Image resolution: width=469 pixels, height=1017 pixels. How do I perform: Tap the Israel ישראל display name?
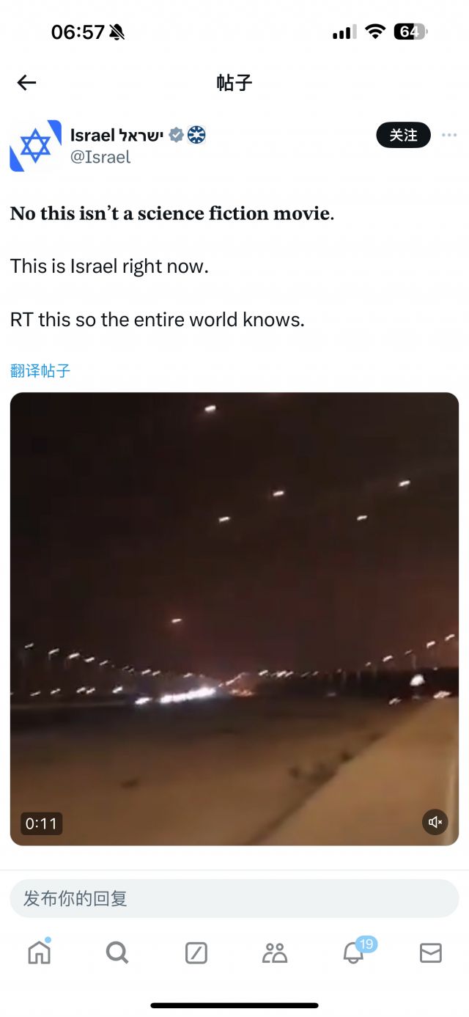pos(117,135)
